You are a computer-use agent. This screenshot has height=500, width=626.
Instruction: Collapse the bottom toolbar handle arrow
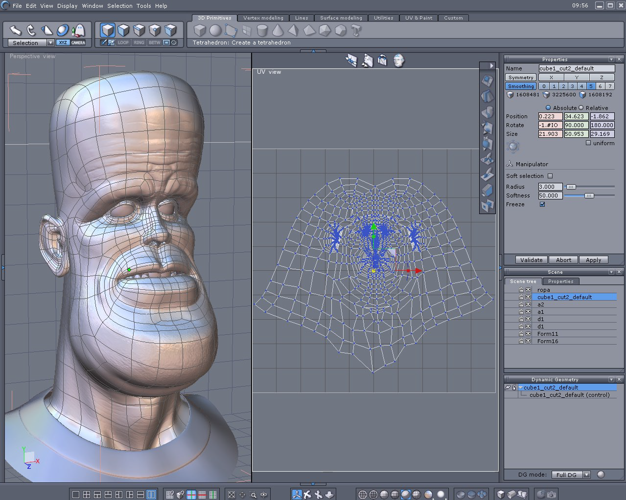(313, 484)
